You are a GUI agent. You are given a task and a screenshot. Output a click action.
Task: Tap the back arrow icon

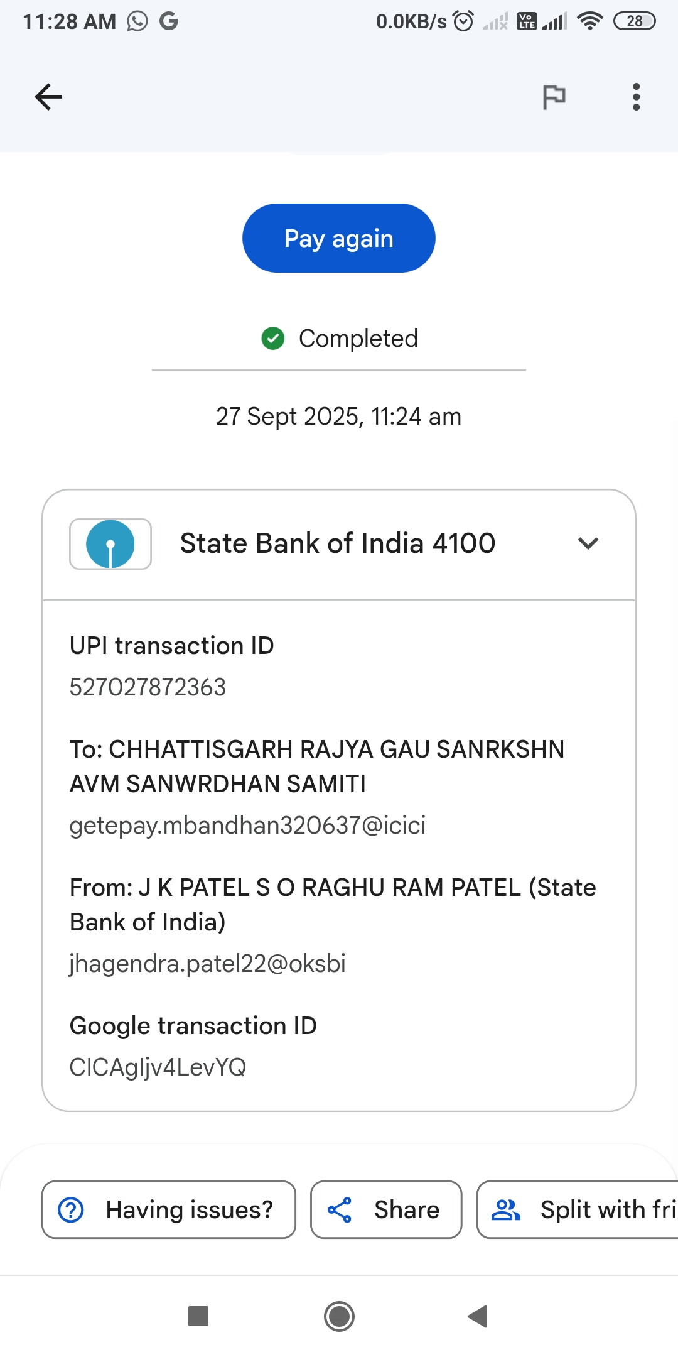[48, 97]
